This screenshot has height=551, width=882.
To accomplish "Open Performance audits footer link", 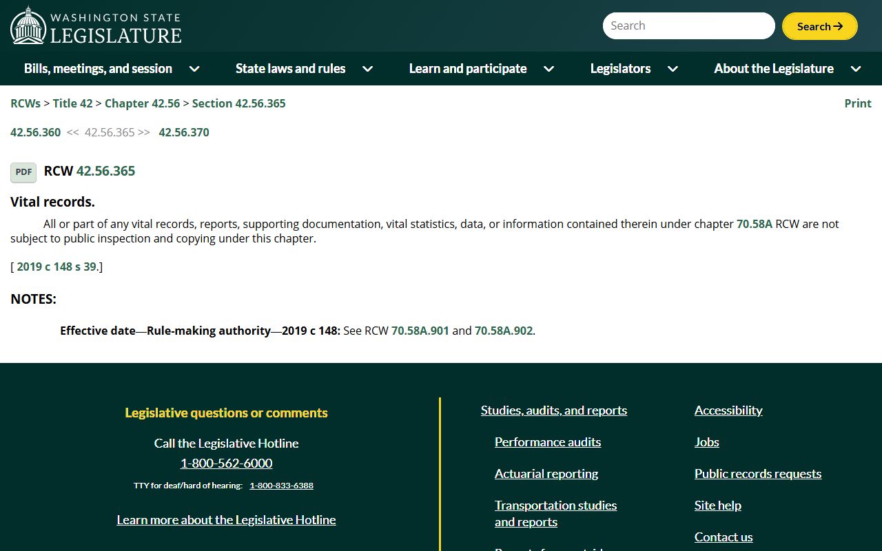I will coord(547,442).
